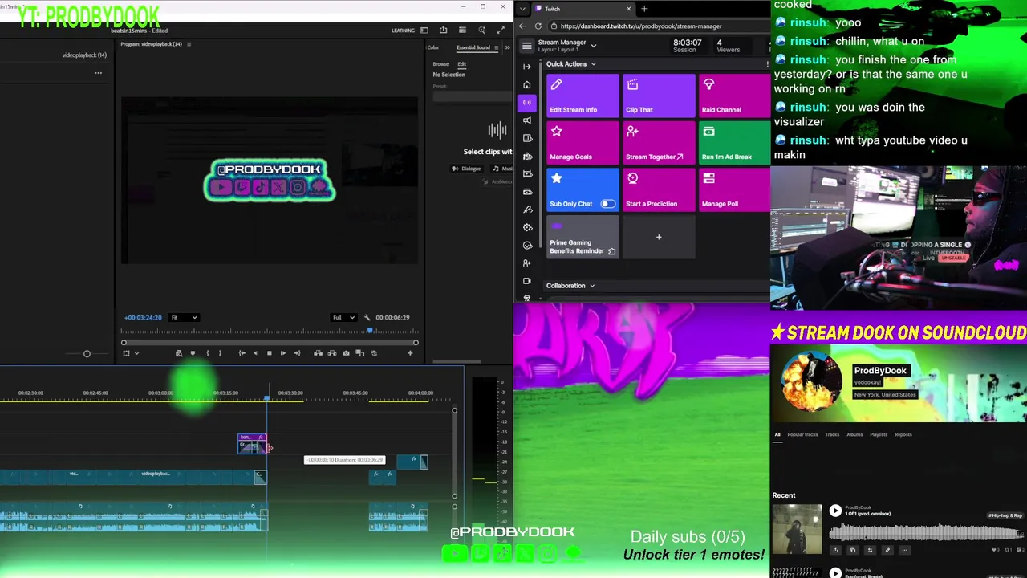Click the Program monitor playhead scrubber

tap(370, 330)
